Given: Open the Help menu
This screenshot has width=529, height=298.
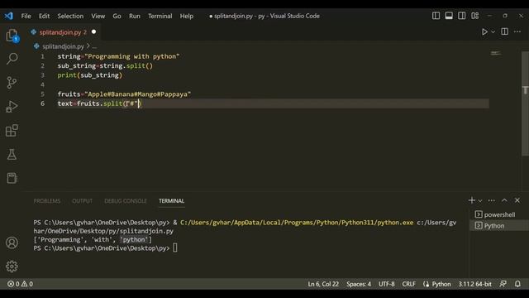Looking at the screenshot, I should (x=187, y=16).
